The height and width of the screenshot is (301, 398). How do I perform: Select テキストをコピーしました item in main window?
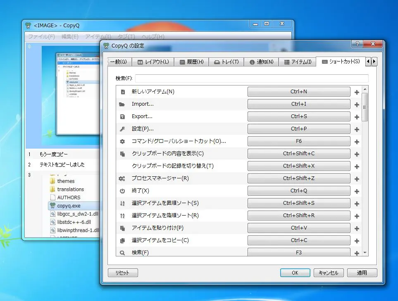coord(62,165)
